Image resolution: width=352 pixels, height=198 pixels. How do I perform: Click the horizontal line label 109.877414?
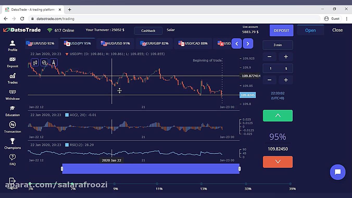[x=251, y=76]
